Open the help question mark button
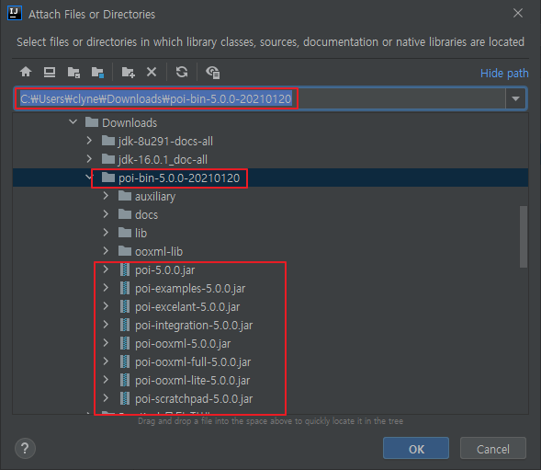This screenshot has width=541, height=470. 25,449
